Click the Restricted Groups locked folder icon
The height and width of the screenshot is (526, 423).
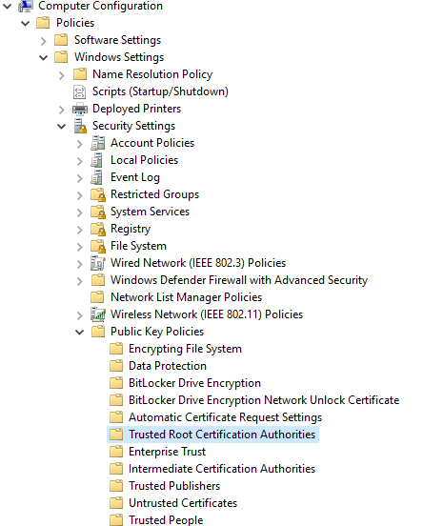coord(98,194)
